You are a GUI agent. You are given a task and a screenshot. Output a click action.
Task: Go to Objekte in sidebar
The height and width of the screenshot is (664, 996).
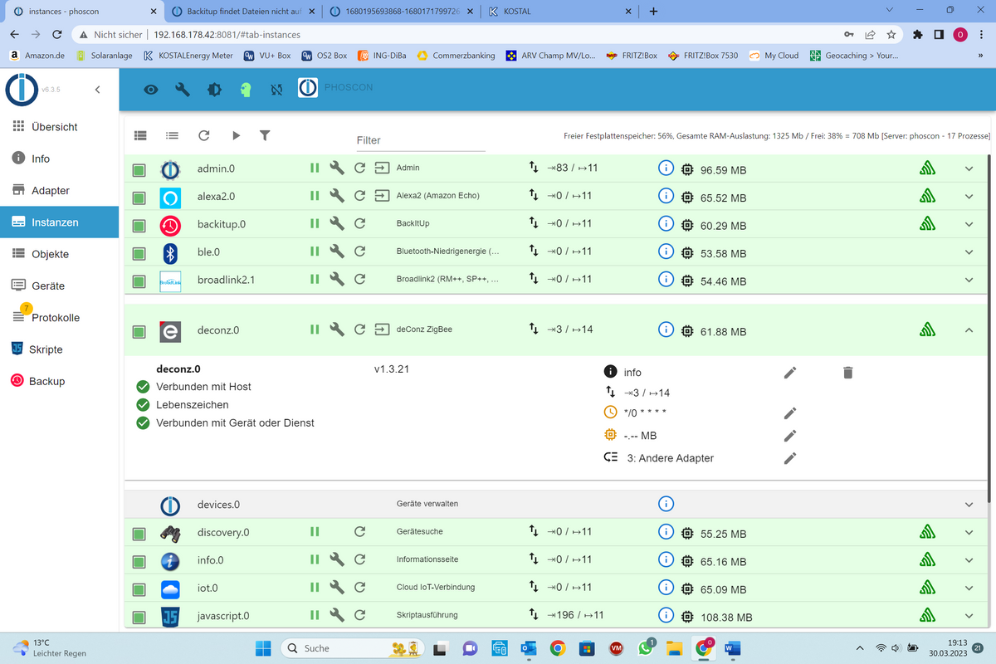(59, 254)
